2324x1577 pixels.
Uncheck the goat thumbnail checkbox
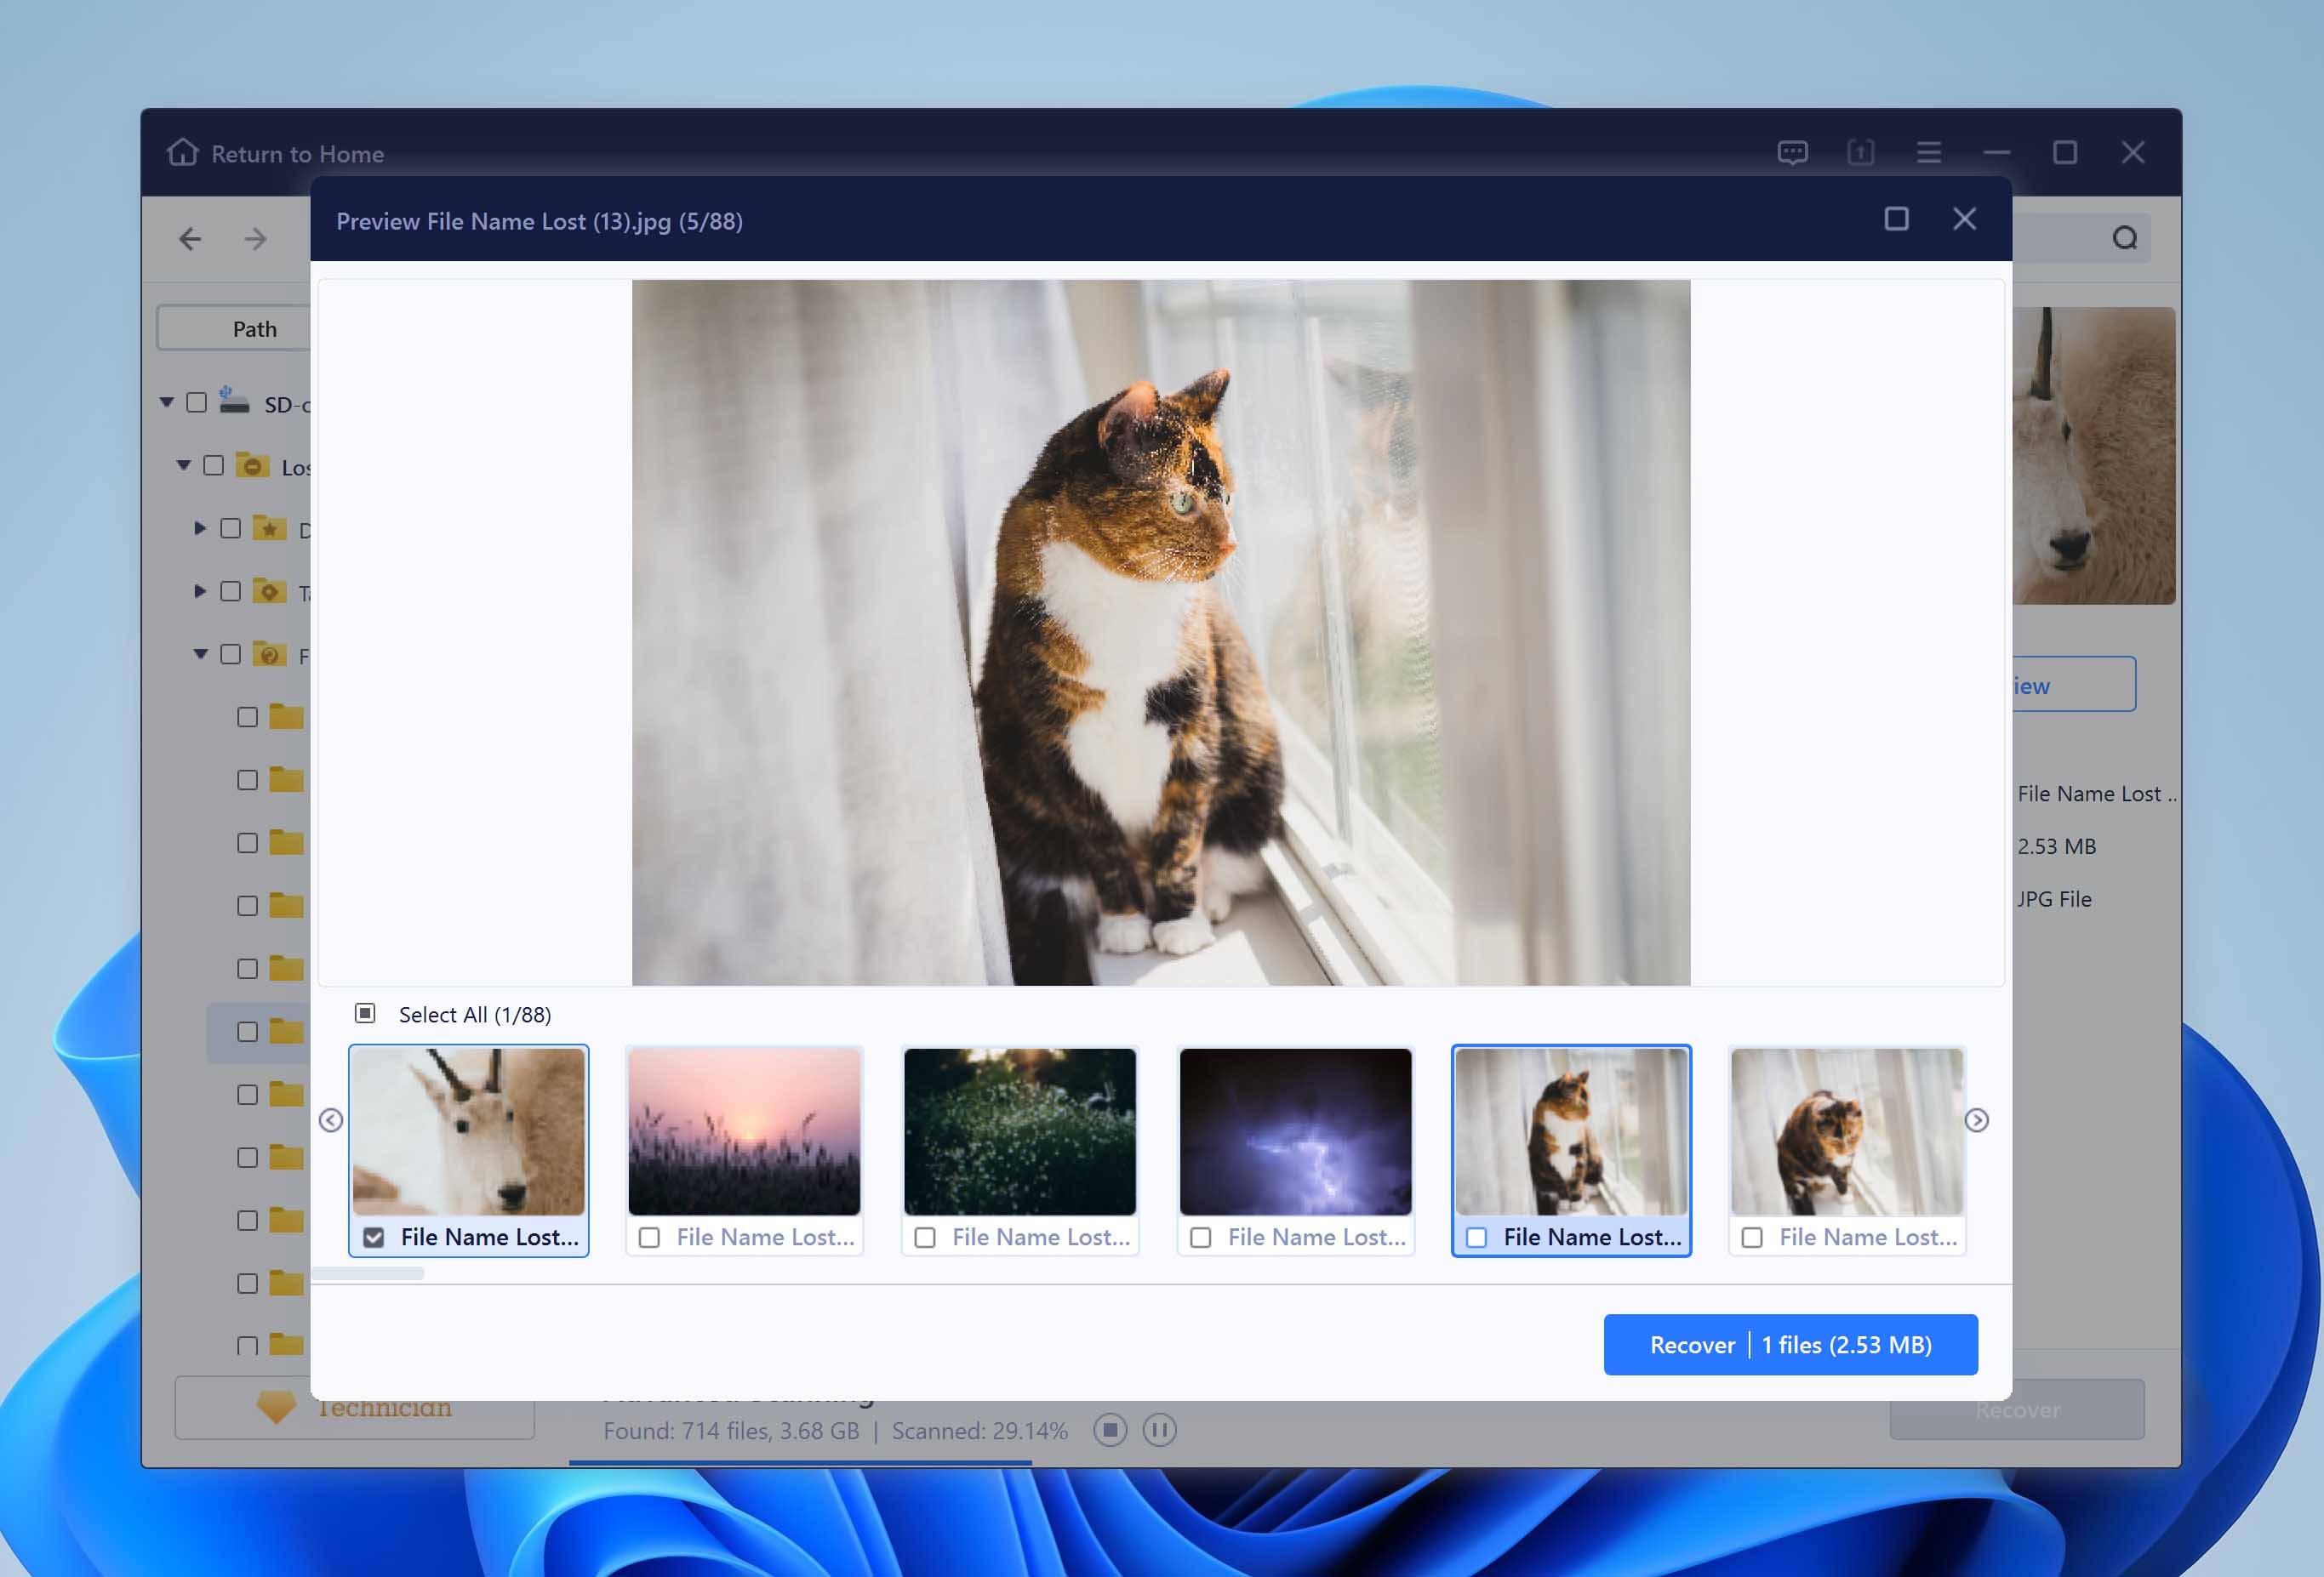click(x=374, y=1238)
